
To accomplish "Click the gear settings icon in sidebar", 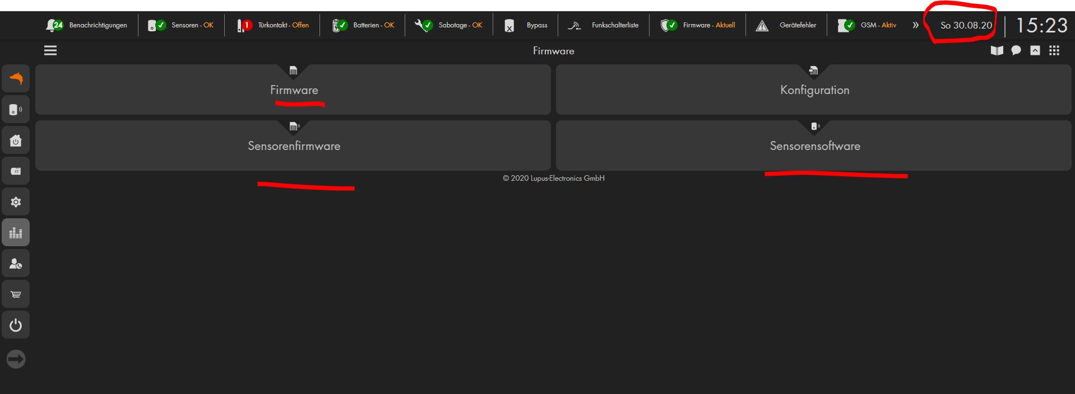I will point(16,202).
